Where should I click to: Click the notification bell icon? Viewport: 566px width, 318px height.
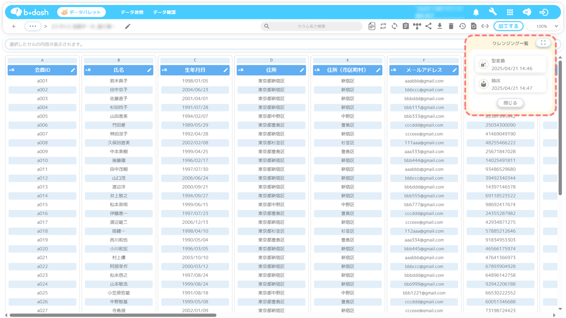pos(476,12)
